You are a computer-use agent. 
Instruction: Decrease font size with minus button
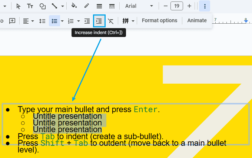[x=166, y=6]
